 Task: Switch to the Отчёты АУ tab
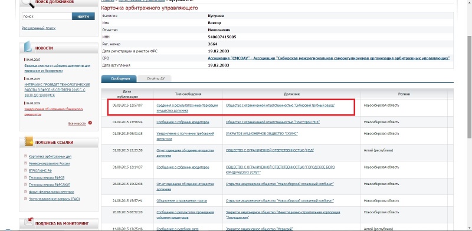(x=155, y=78)
